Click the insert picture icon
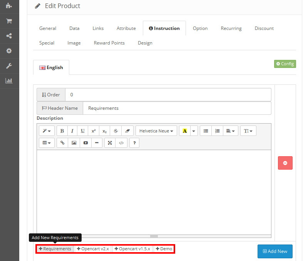The width and height of the screenshot is (308, 261). pyautogui.click(x=74, y=143)
